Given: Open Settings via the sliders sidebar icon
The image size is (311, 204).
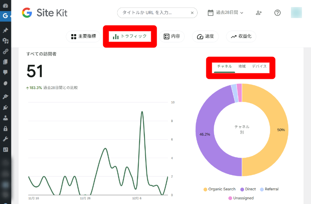Looking at the screenshot, I should pyautogui.click(x=6, y=149).
